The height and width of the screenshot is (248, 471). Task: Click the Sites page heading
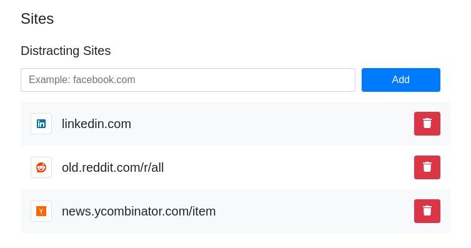tap(37, 19)
